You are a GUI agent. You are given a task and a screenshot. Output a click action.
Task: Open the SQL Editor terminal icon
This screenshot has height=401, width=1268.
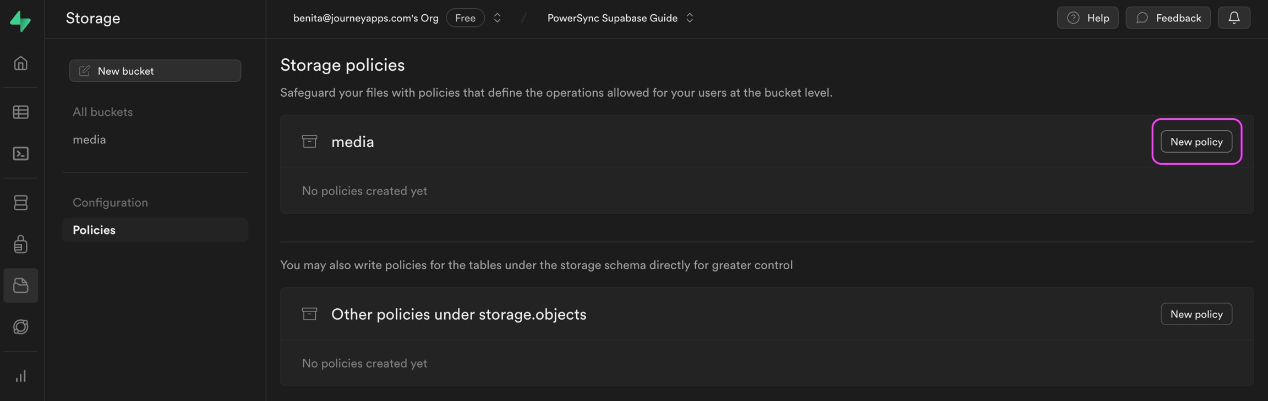20,153
